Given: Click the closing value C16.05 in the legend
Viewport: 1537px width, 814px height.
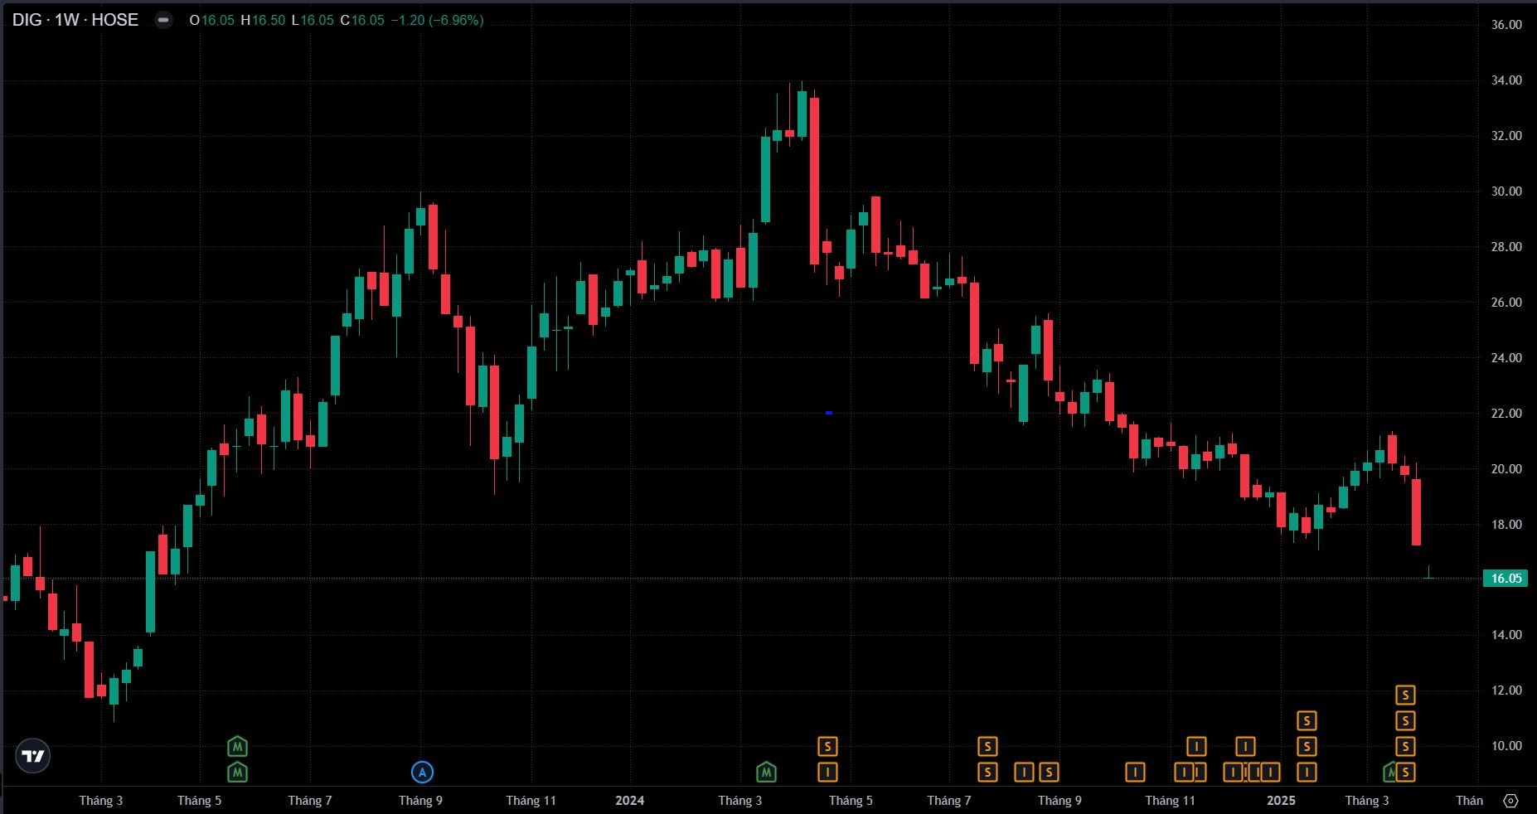Looking at the screenshot, I should coord(362,20).
